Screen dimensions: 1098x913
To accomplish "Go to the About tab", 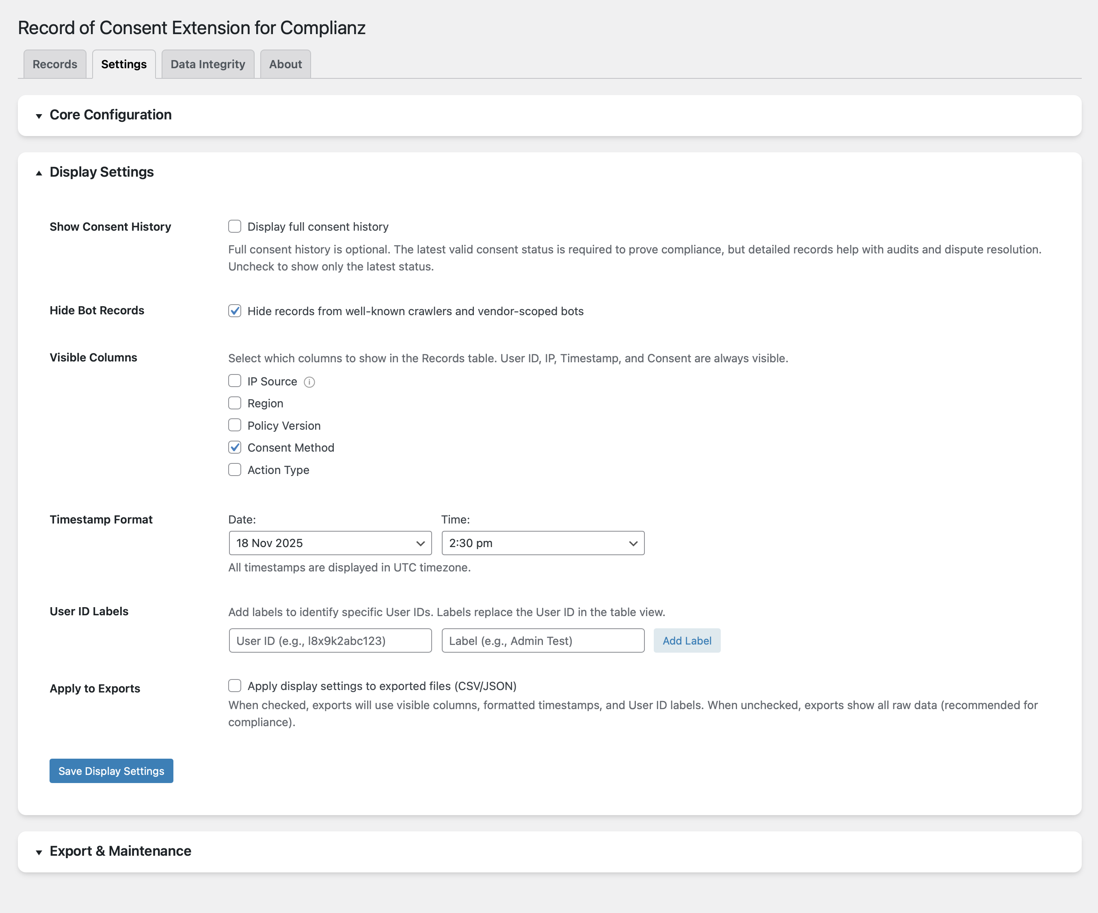I will click(285, 64).
